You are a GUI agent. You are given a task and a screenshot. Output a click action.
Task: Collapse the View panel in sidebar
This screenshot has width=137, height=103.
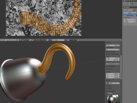coord(107,42)
